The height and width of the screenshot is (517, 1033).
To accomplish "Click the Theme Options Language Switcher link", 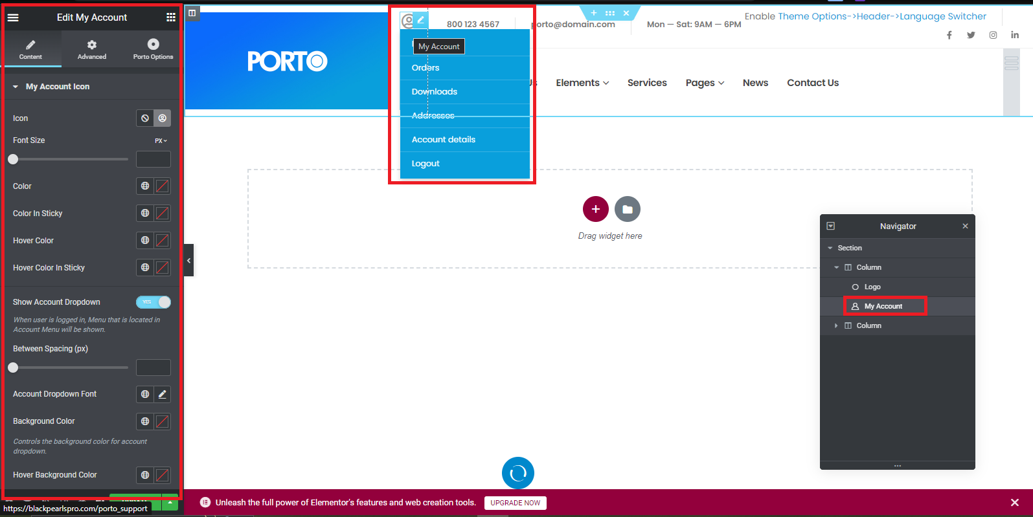I will 882,16.
